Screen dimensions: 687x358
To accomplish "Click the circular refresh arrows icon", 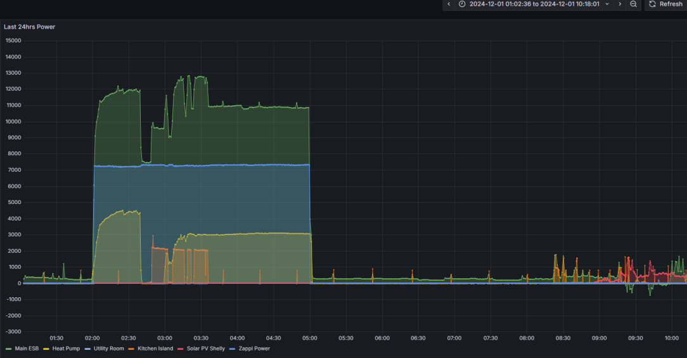I will coord(652,4).
